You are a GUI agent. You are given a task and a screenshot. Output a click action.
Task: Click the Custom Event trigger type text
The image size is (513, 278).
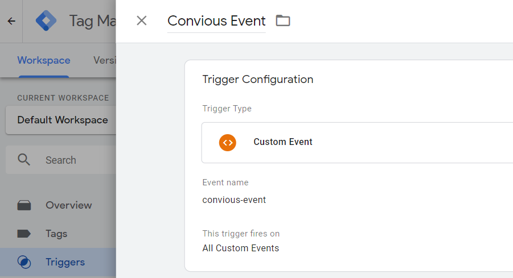pos(283,142)
